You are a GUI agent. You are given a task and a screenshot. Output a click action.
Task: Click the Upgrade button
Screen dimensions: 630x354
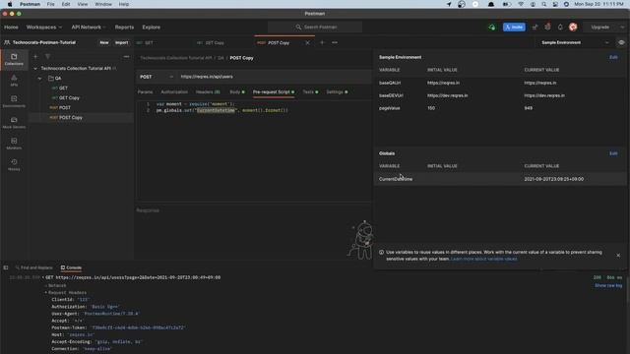tap(599, 27)
